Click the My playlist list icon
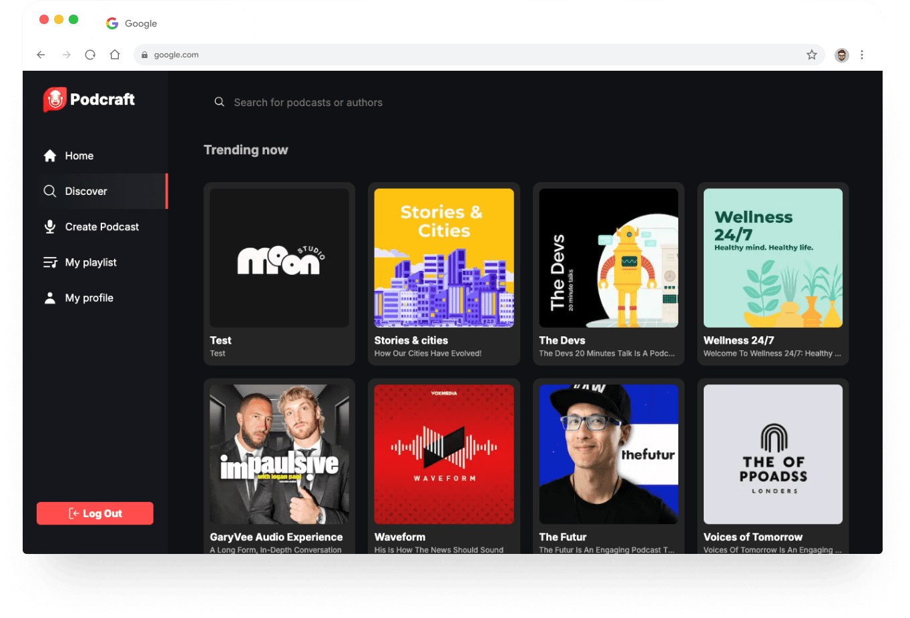The height and width of the screenshot is (618, 910). [50, 262]
